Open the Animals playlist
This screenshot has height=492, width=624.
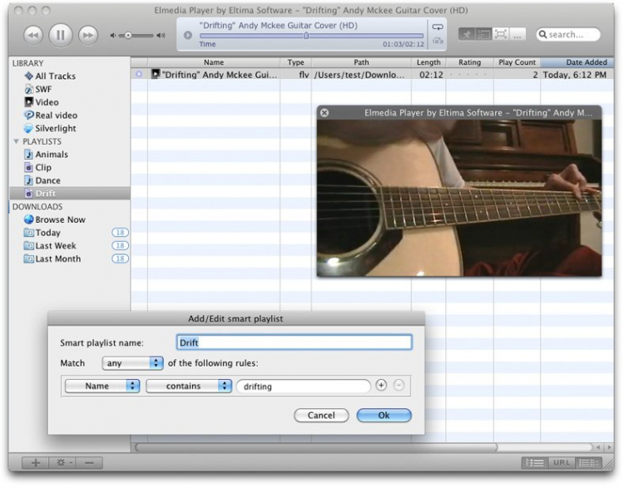(x=52, y=155)
